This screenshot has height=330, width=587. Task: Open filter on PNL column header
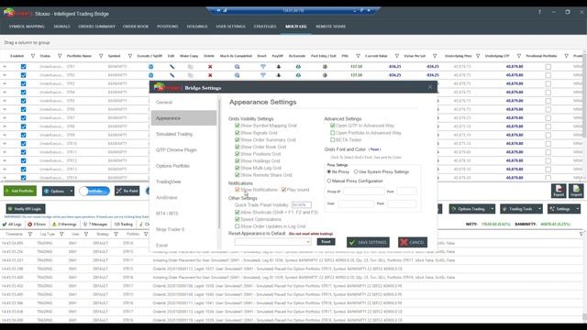358,56
